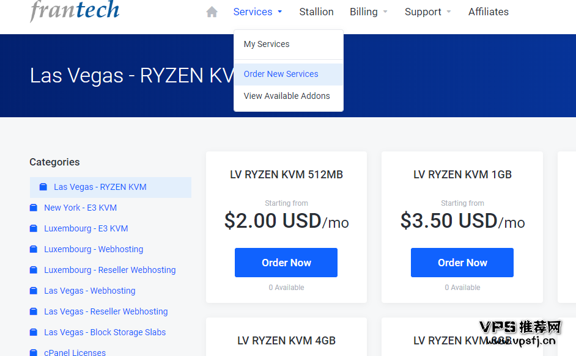
Task: Click 0 Available under the 1GB plan
Action: [462, 288]
